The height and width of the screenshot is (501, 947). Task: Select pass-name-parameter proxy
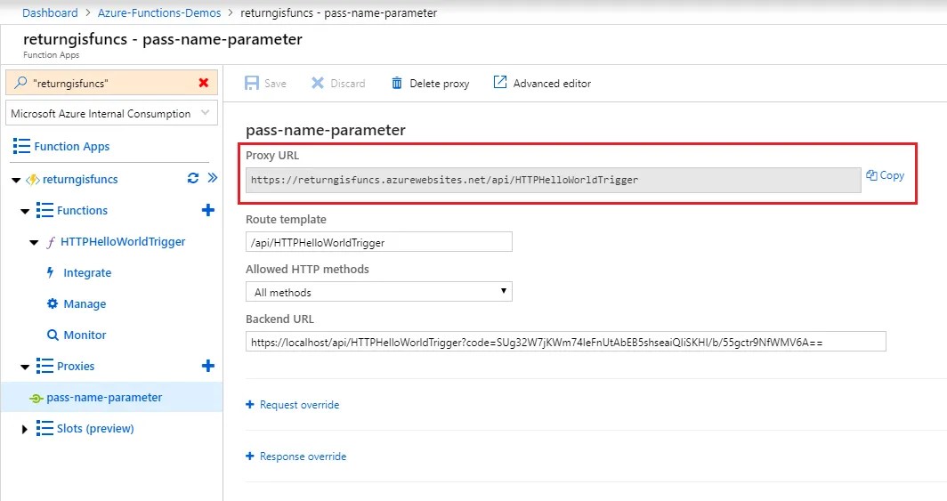[x=104, y=398]
